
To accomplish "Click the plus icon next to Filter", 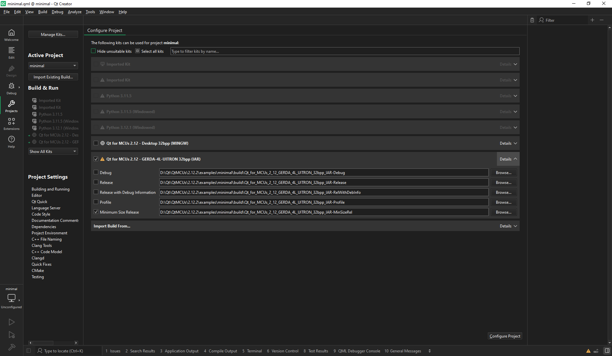I will coord(592,20).
